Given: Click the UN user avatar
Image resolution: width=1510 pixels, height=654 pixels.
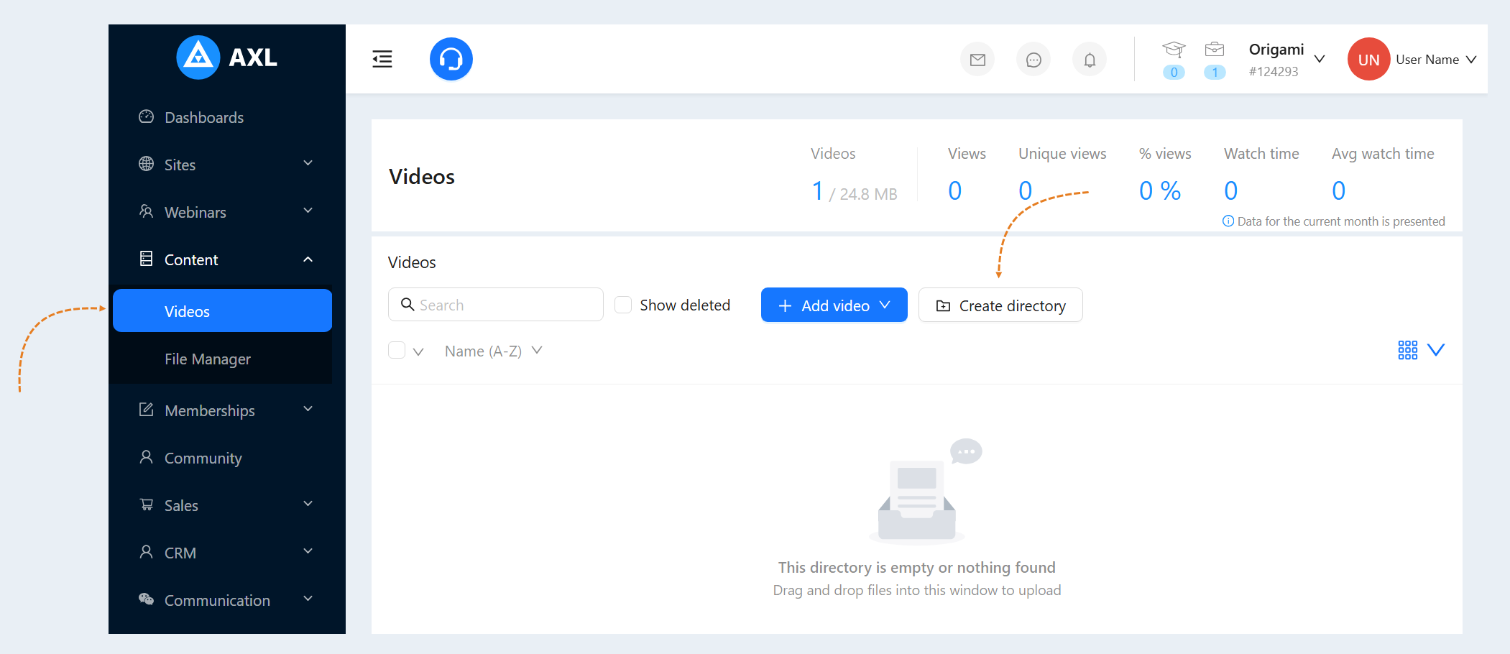Looking at the screenshot, I should [1368, 59].
